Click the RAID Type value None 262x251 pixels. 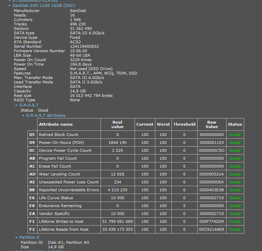[75, 100]
